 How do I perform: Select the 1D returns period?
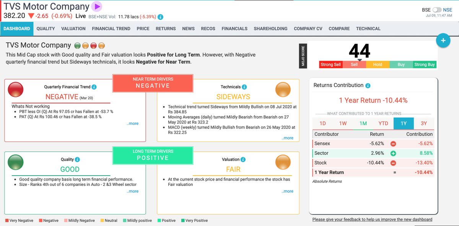(x=322, y=123)
